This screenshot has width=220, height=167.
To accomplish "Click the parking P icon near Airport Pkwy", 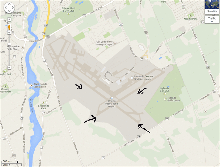I will (120, 81).
